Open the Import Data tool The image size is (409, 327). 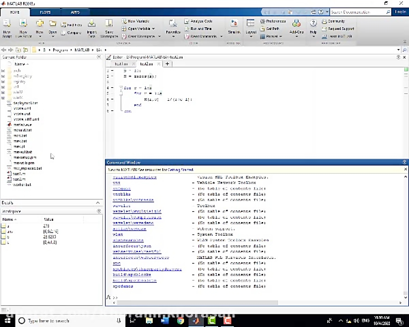[x=91, y=28]
